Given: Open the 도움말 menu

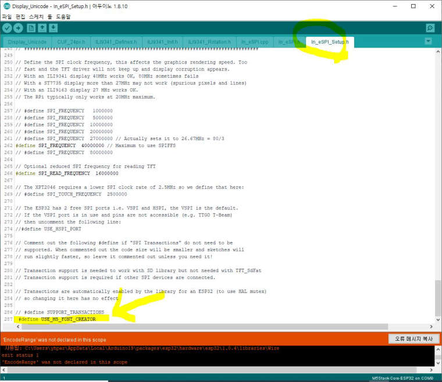Looking at the screenshot, I should click(x=63, y=17).
